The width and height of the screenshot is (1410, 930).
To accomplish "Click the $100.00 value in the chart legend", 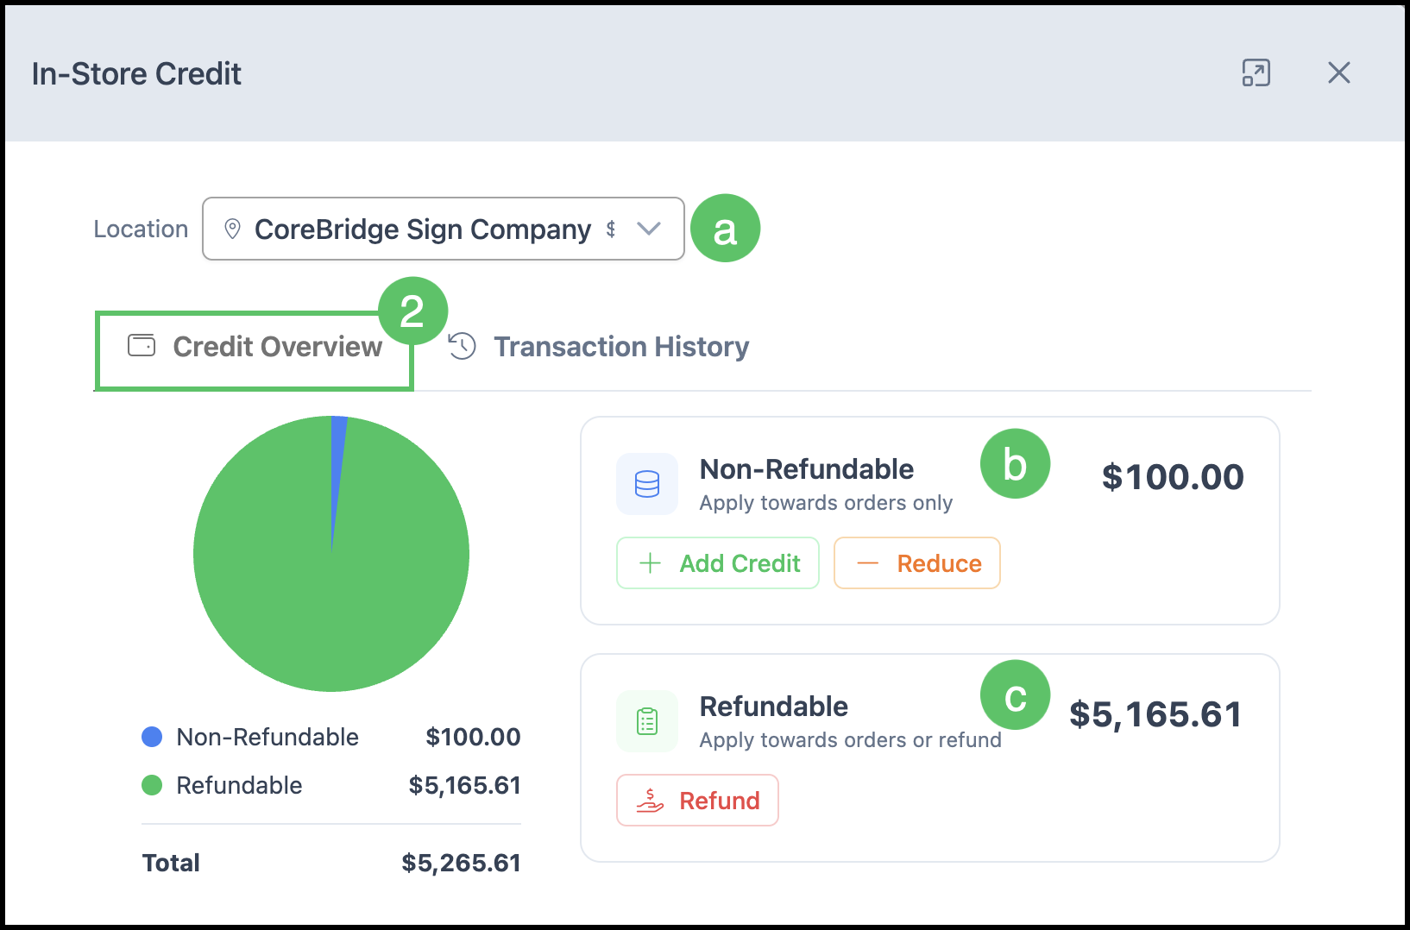I will pyautogui.click(x=473, y=737).
